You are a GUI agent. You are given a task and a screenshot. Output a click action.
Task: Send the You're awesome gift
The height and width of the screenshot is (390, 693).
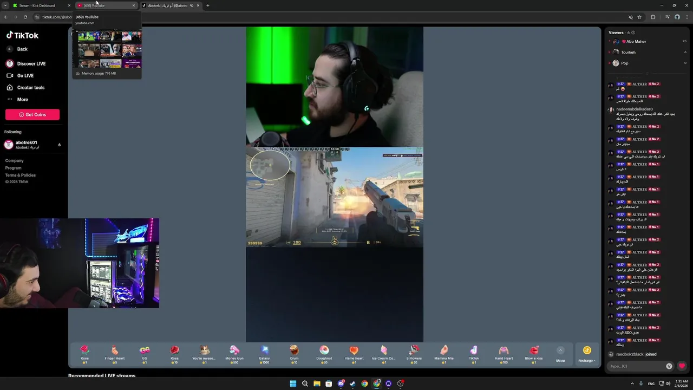pyautogui.click(x=204, y=354)
